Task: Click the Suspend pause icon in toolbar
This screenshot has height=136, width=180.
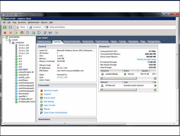Action: point(10,33)
